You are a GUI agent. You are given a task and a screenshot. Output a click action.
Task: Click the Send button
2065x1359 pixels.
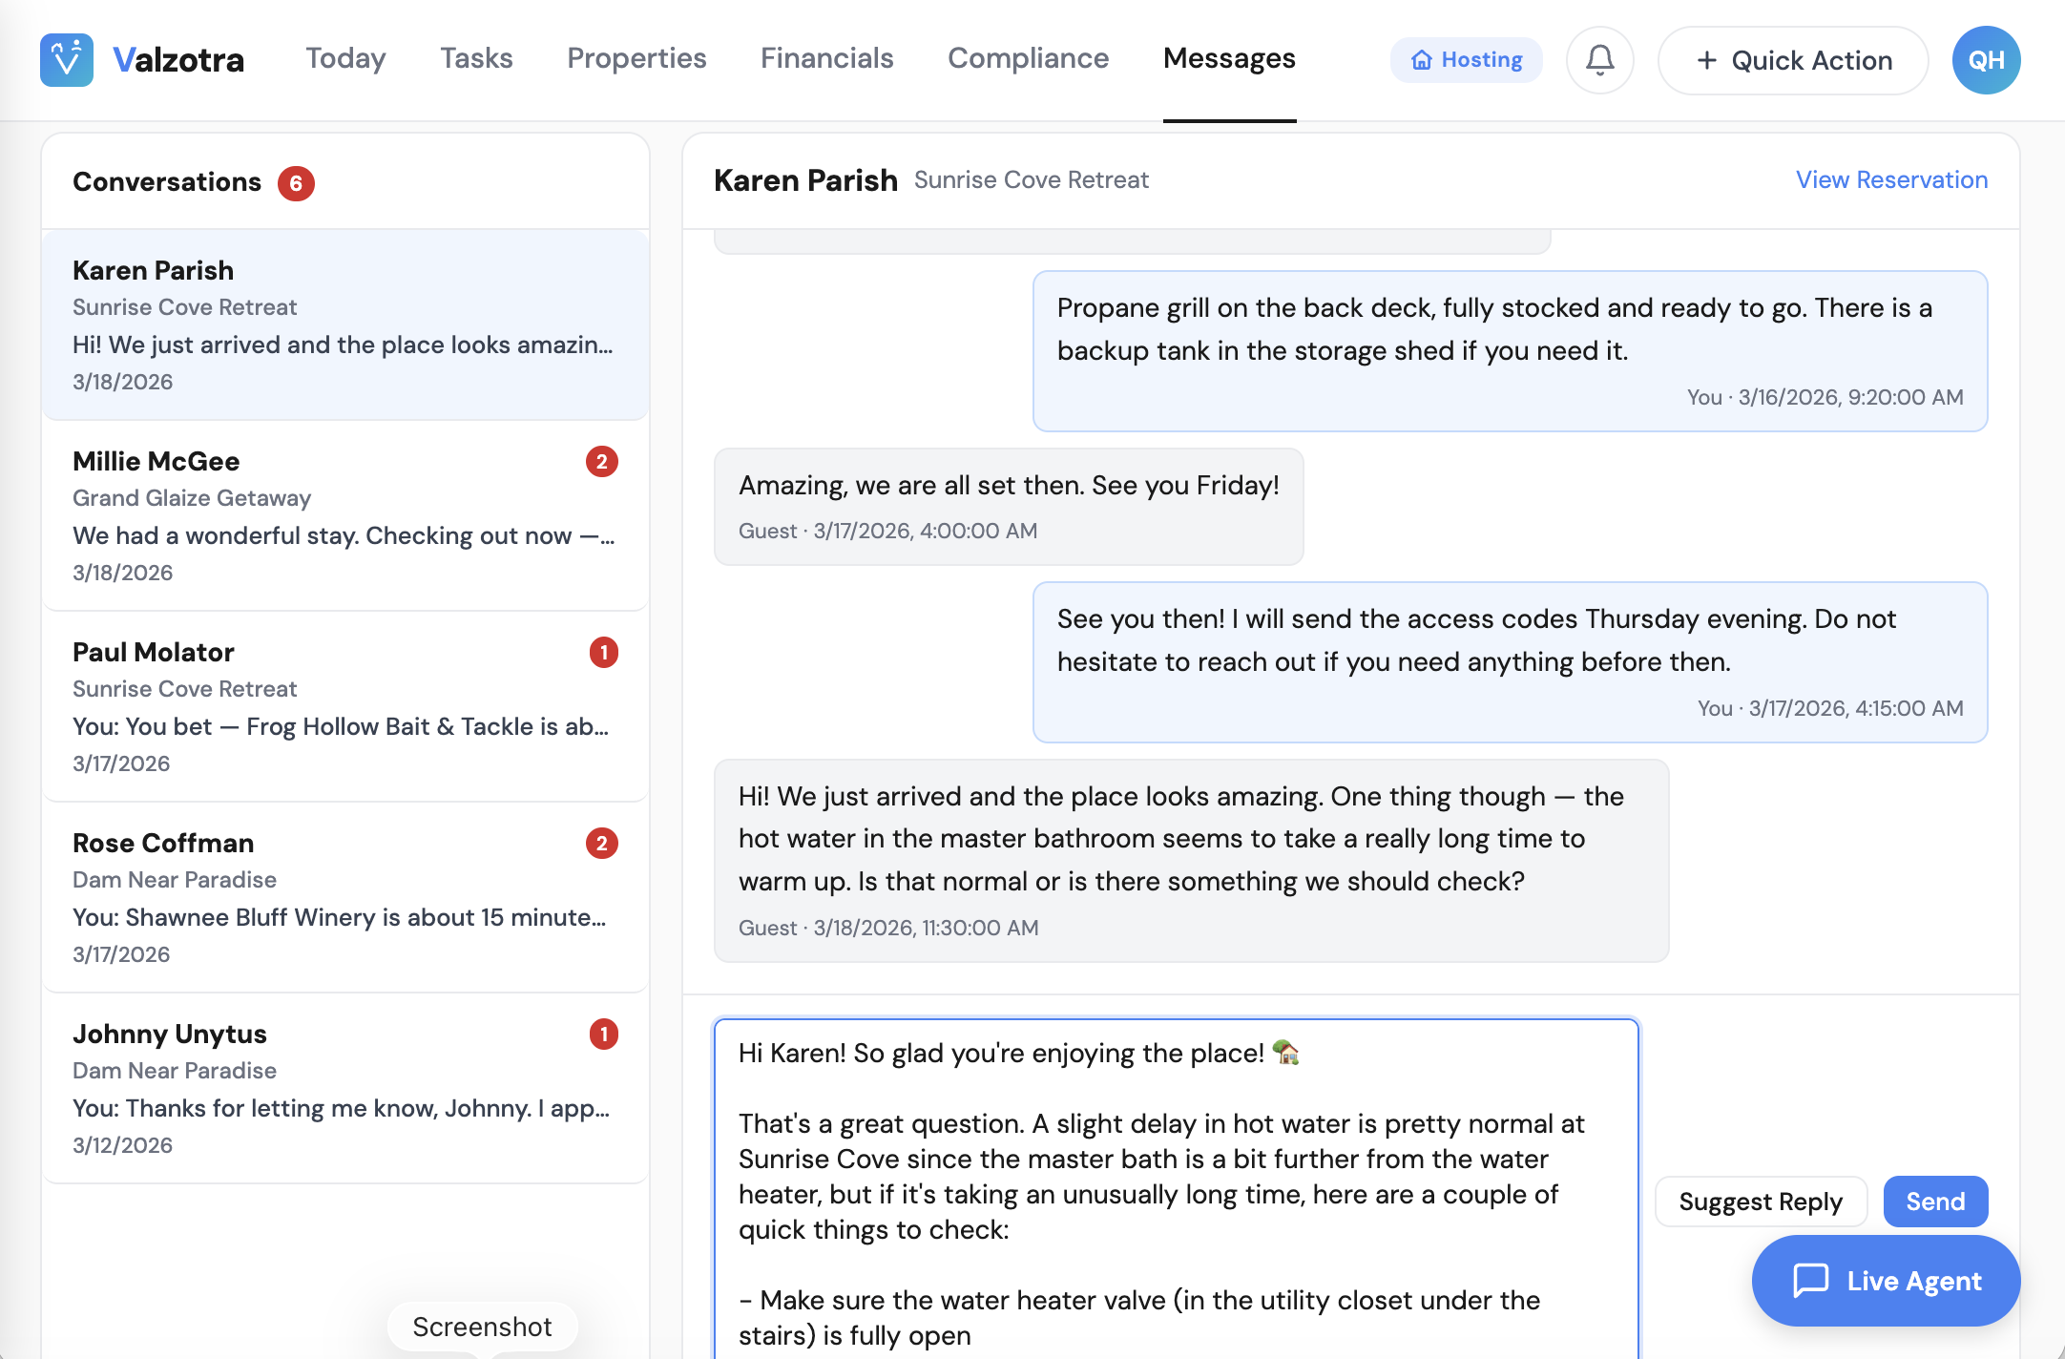coord(1934,1201)
